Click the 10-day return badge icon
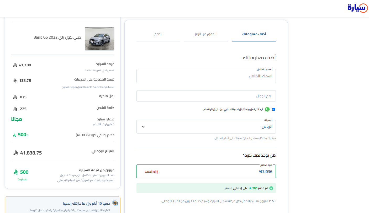The height and width of the screenshot is (213, 369). (x=115, y=203)
